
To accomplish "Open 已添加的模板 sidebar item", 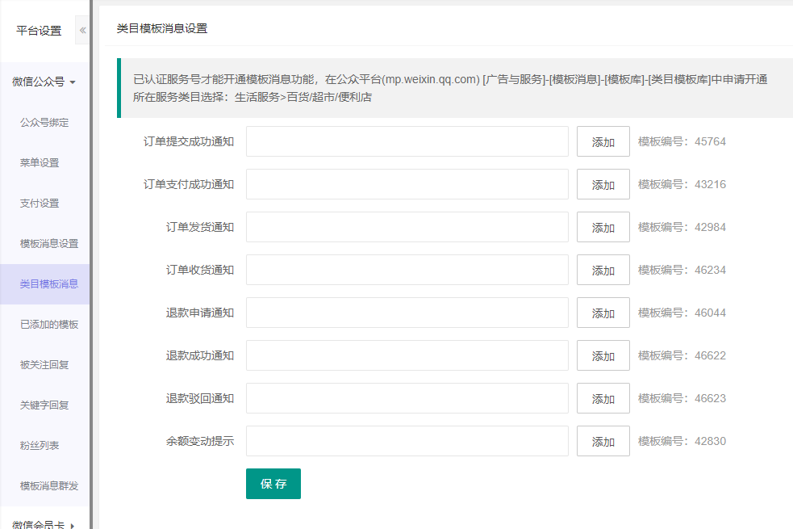I will (49, 325).
